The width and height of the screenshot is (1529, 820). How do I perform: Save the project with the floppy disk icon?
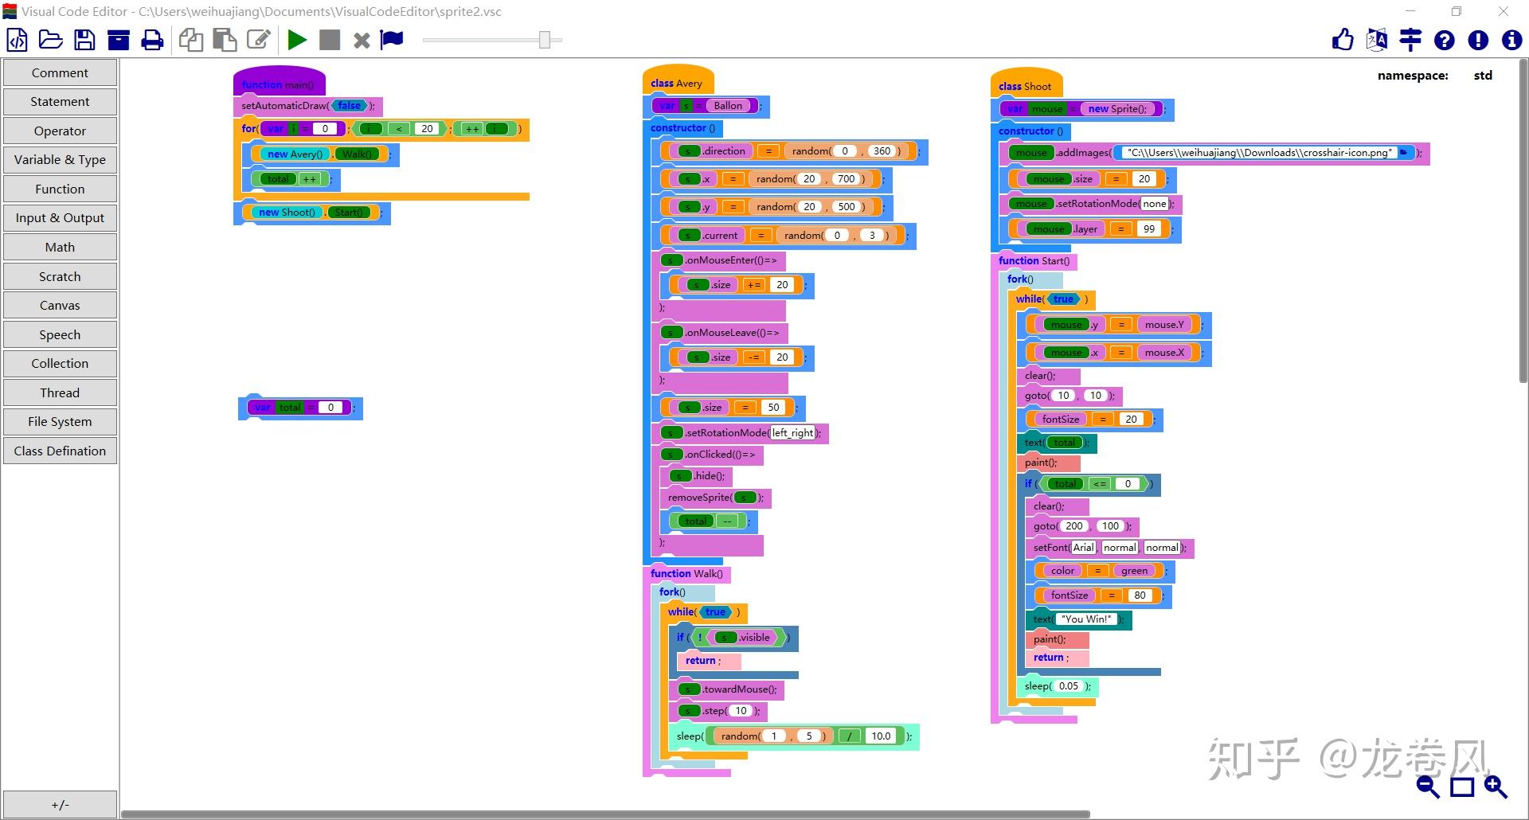84,40
